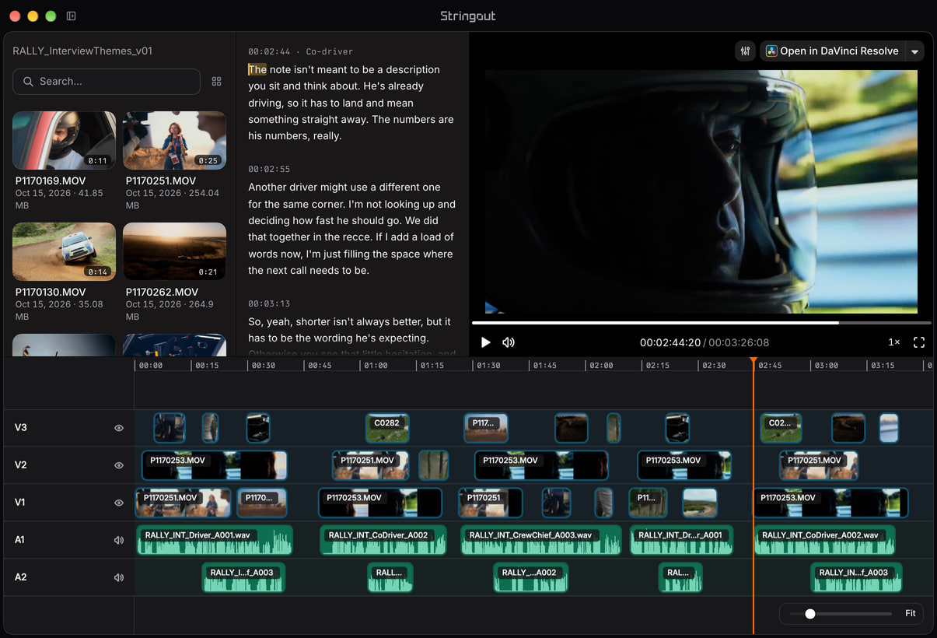Mute the preview volume speaker icon
Screen dimensions: 937x638
[509, 342]
